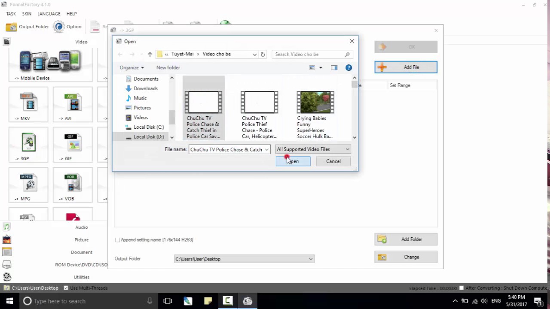Image resolution: width=550 pixels, height=309 pixels.
Task: Open the All Supported Video Files filter
Action: [x=313, y=149]
